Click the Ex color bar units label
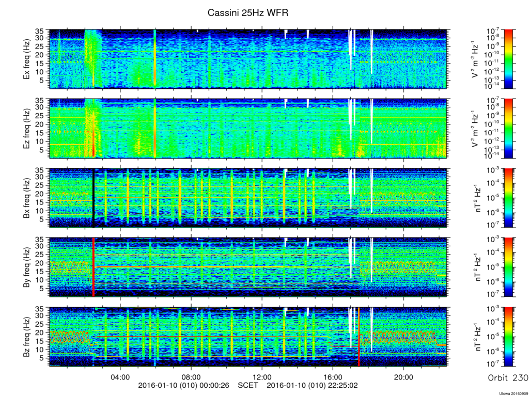Image resolution: width=529 pixels, height=396 pixels. coord(474,59)
